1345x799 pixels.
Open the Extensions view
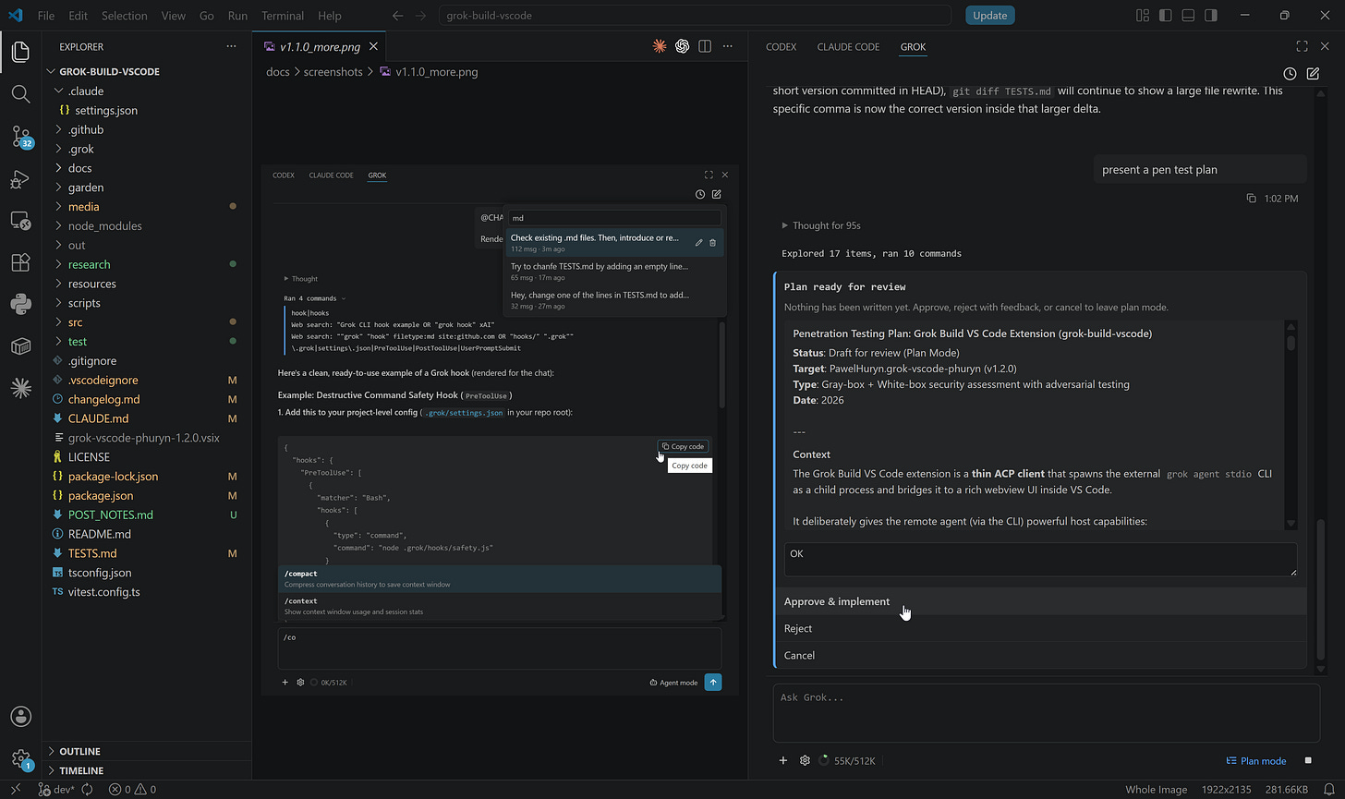[20, 262]
